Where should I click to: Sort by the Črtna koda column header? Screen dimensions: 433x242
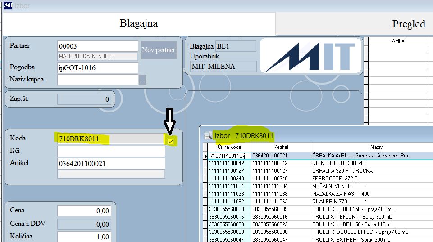tap(229, 147)
